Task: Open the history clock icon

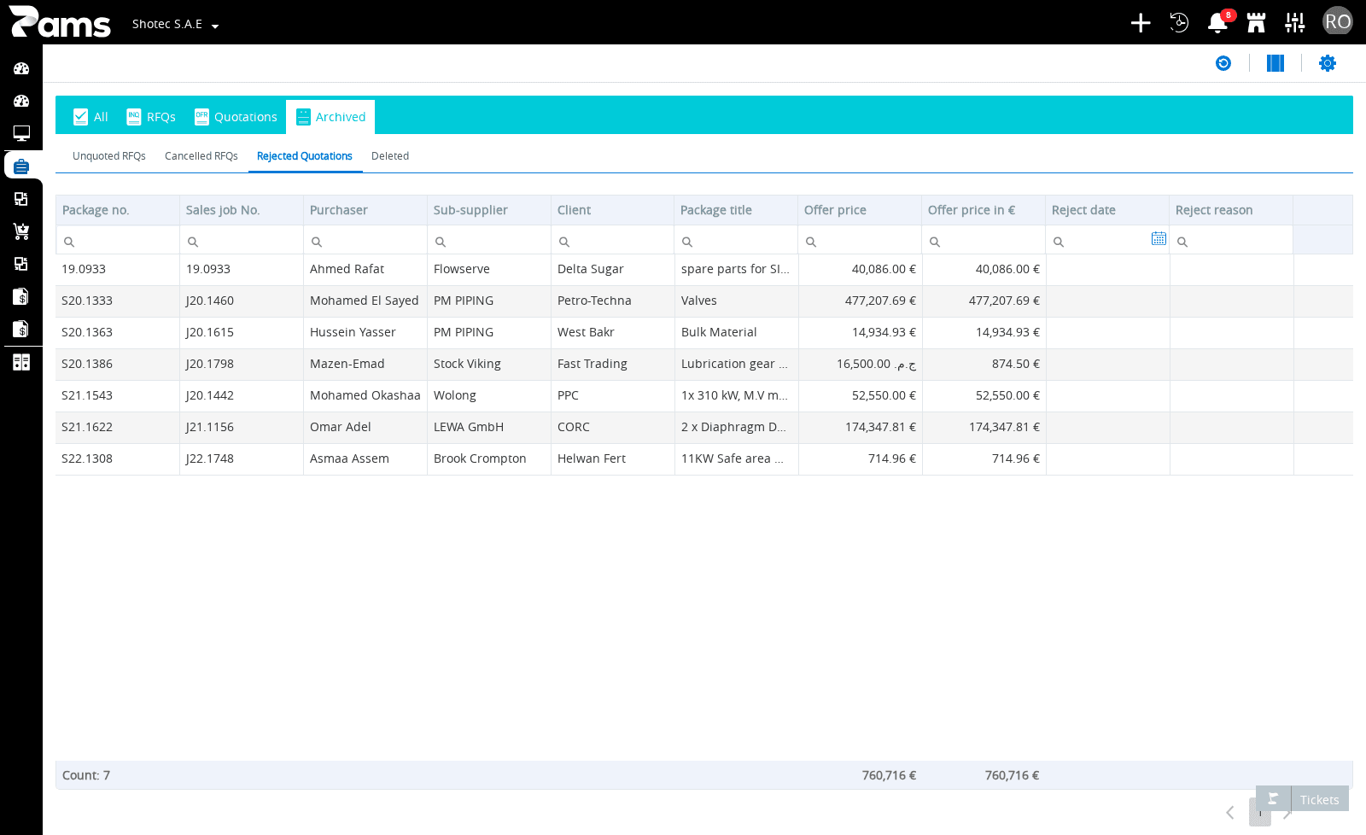Action: 1179,23
